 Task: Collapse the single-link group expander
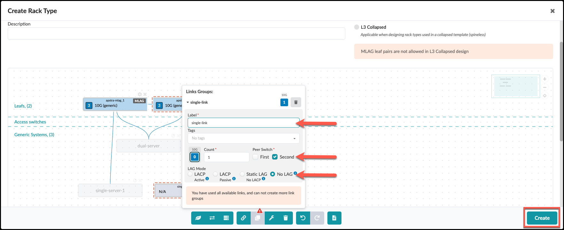point(188,102)
